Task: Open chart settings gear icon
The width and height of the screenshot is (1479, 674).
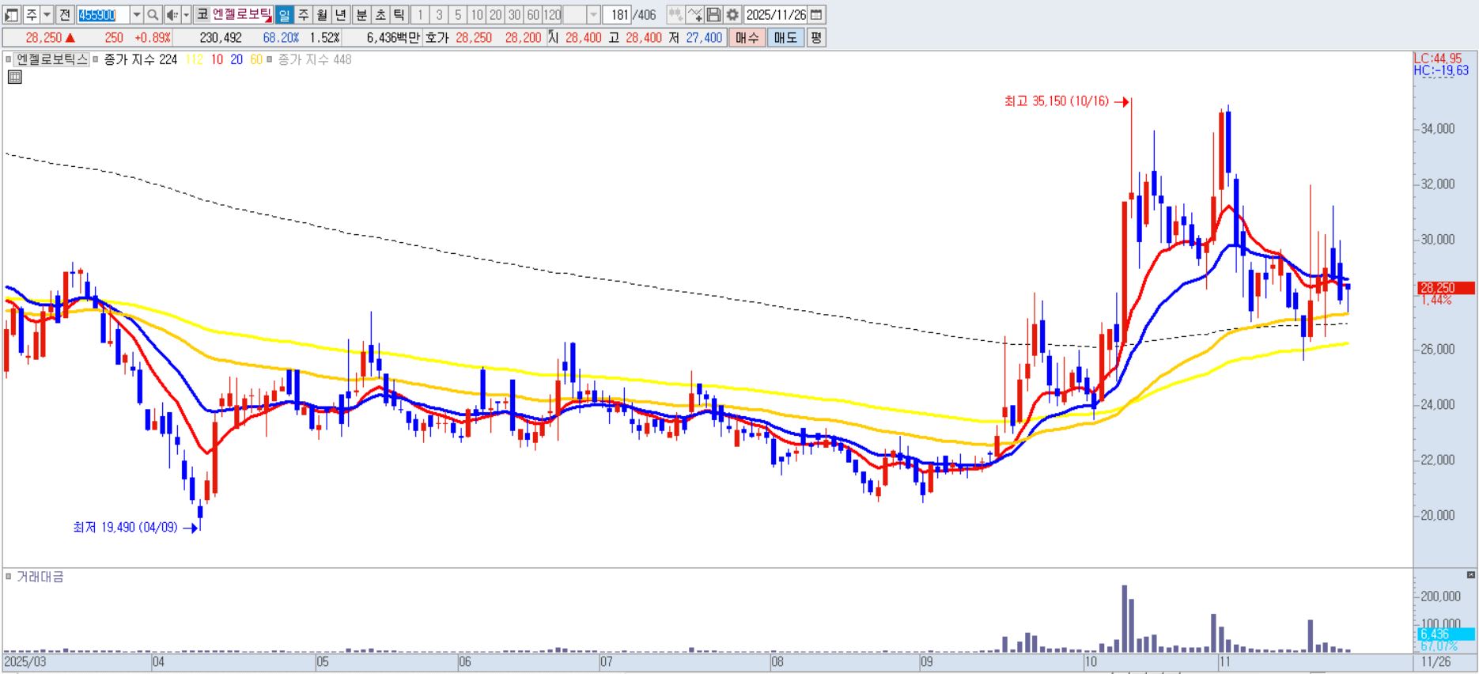Action: point(732,15)
